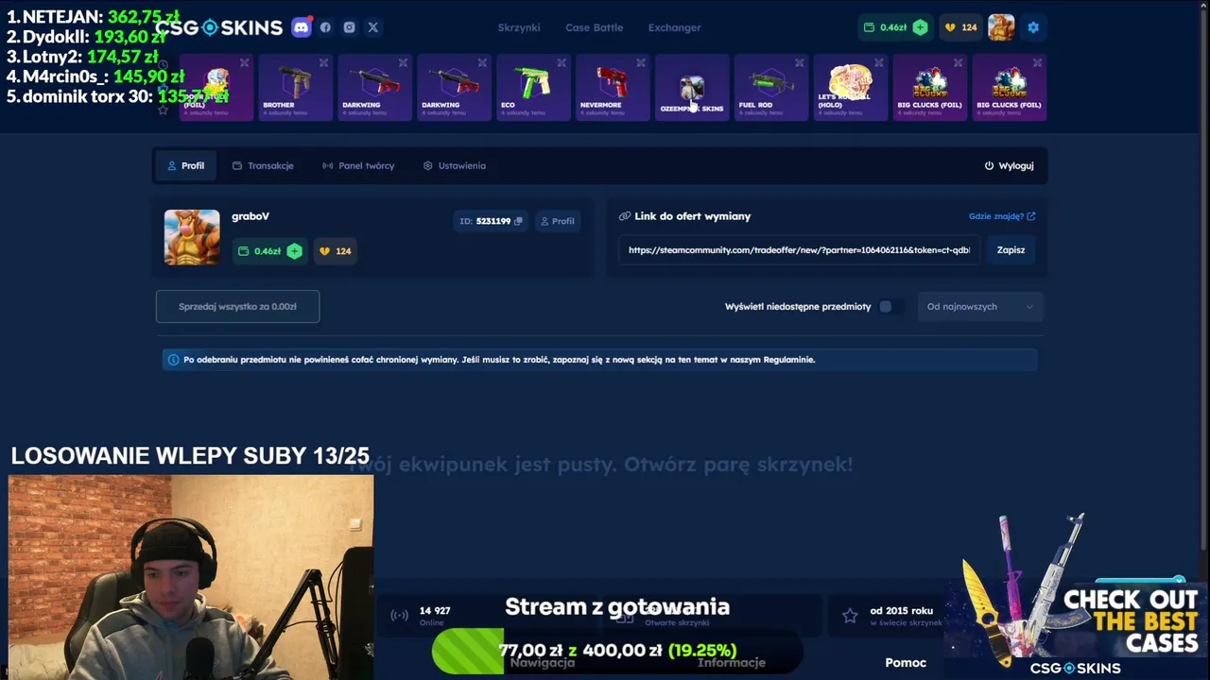1210x680 pixels.
Task: Click the chain link icon beside Link do ofert wymiany
Action: pos(624,216)
